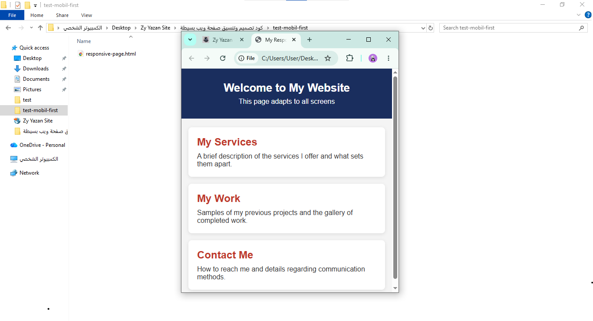Click the My Services heading

[227, 142]
